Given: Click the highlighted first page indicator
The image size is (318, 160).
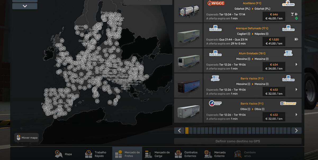Looking at the screenshot, I should pos(187,130).
